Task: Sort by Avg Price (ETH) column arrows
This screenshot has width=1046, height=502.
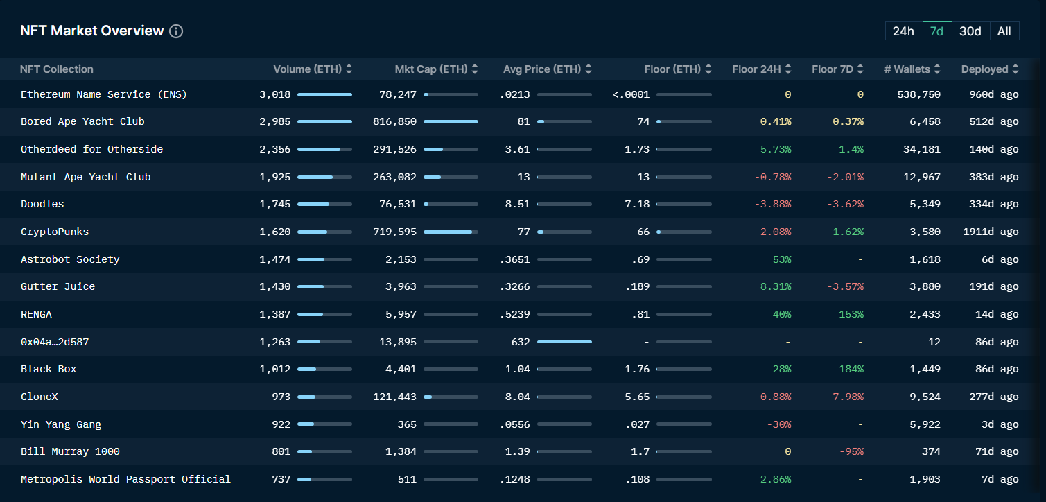Action: click(589, 69)
